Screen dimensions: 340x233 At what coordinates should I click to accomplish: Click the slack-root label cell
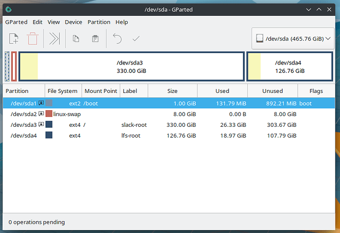[134, 125]
